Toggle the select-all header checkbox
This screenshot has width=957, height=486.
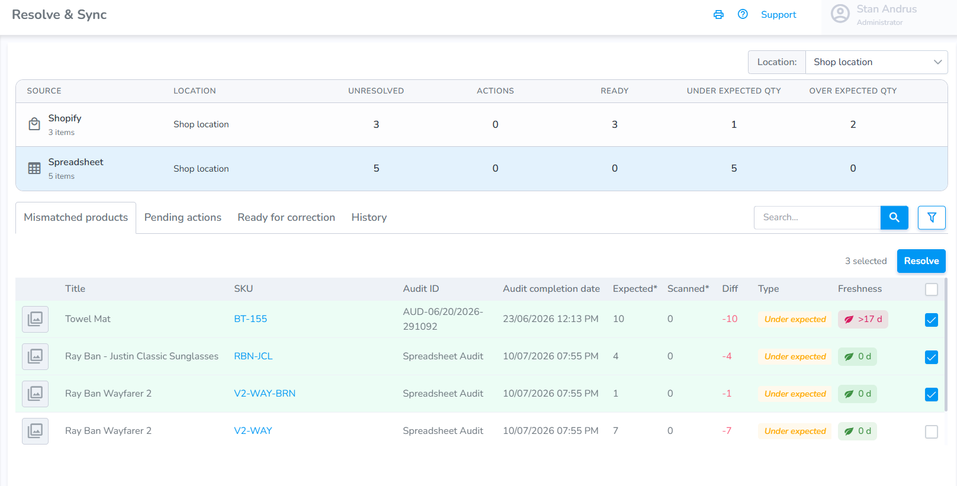coord(932,289)
